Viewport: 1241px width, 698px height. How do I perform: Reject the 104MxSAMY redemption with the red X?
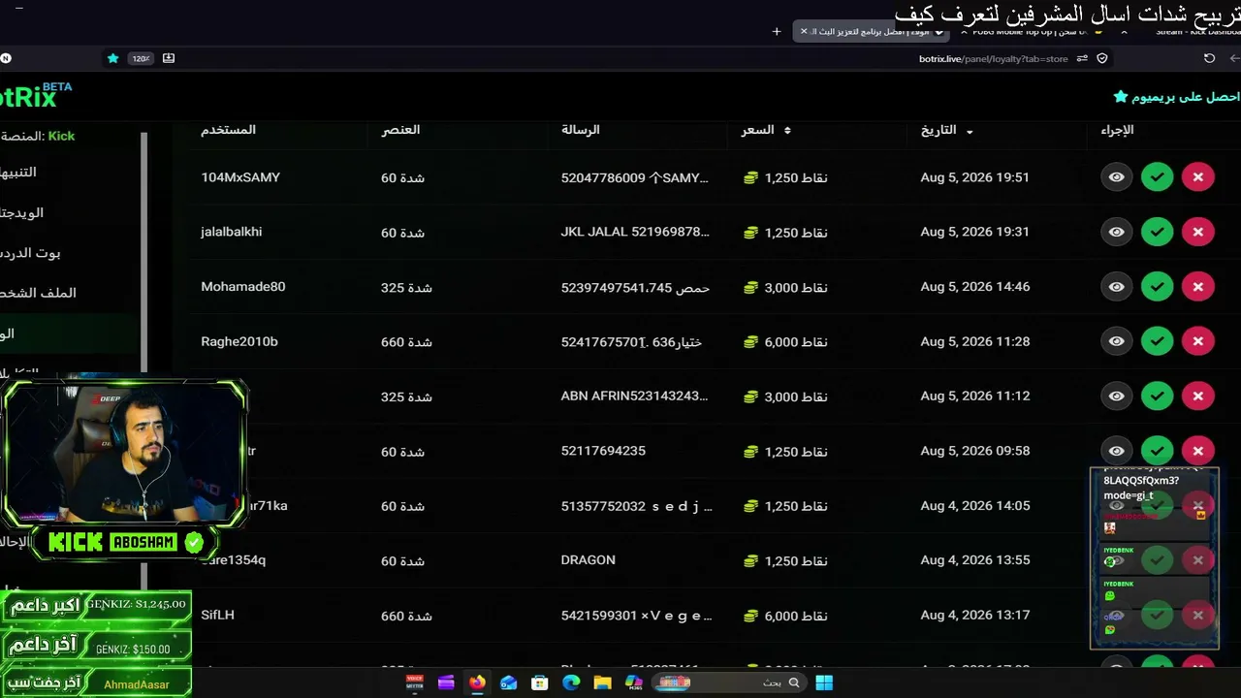(1198, 177)
